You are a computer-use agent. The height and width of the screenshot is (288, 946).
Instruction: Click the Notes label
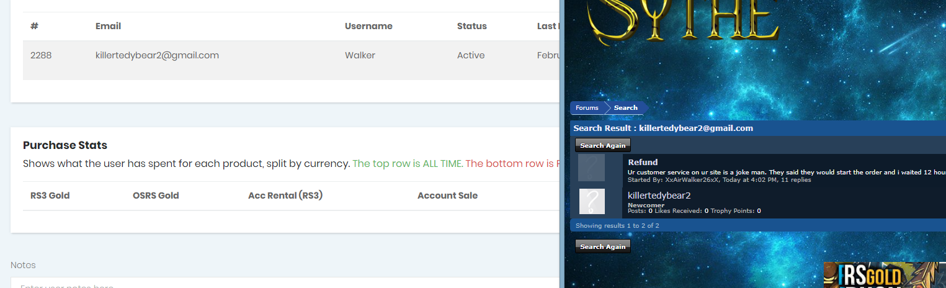[x=23, y=265]
